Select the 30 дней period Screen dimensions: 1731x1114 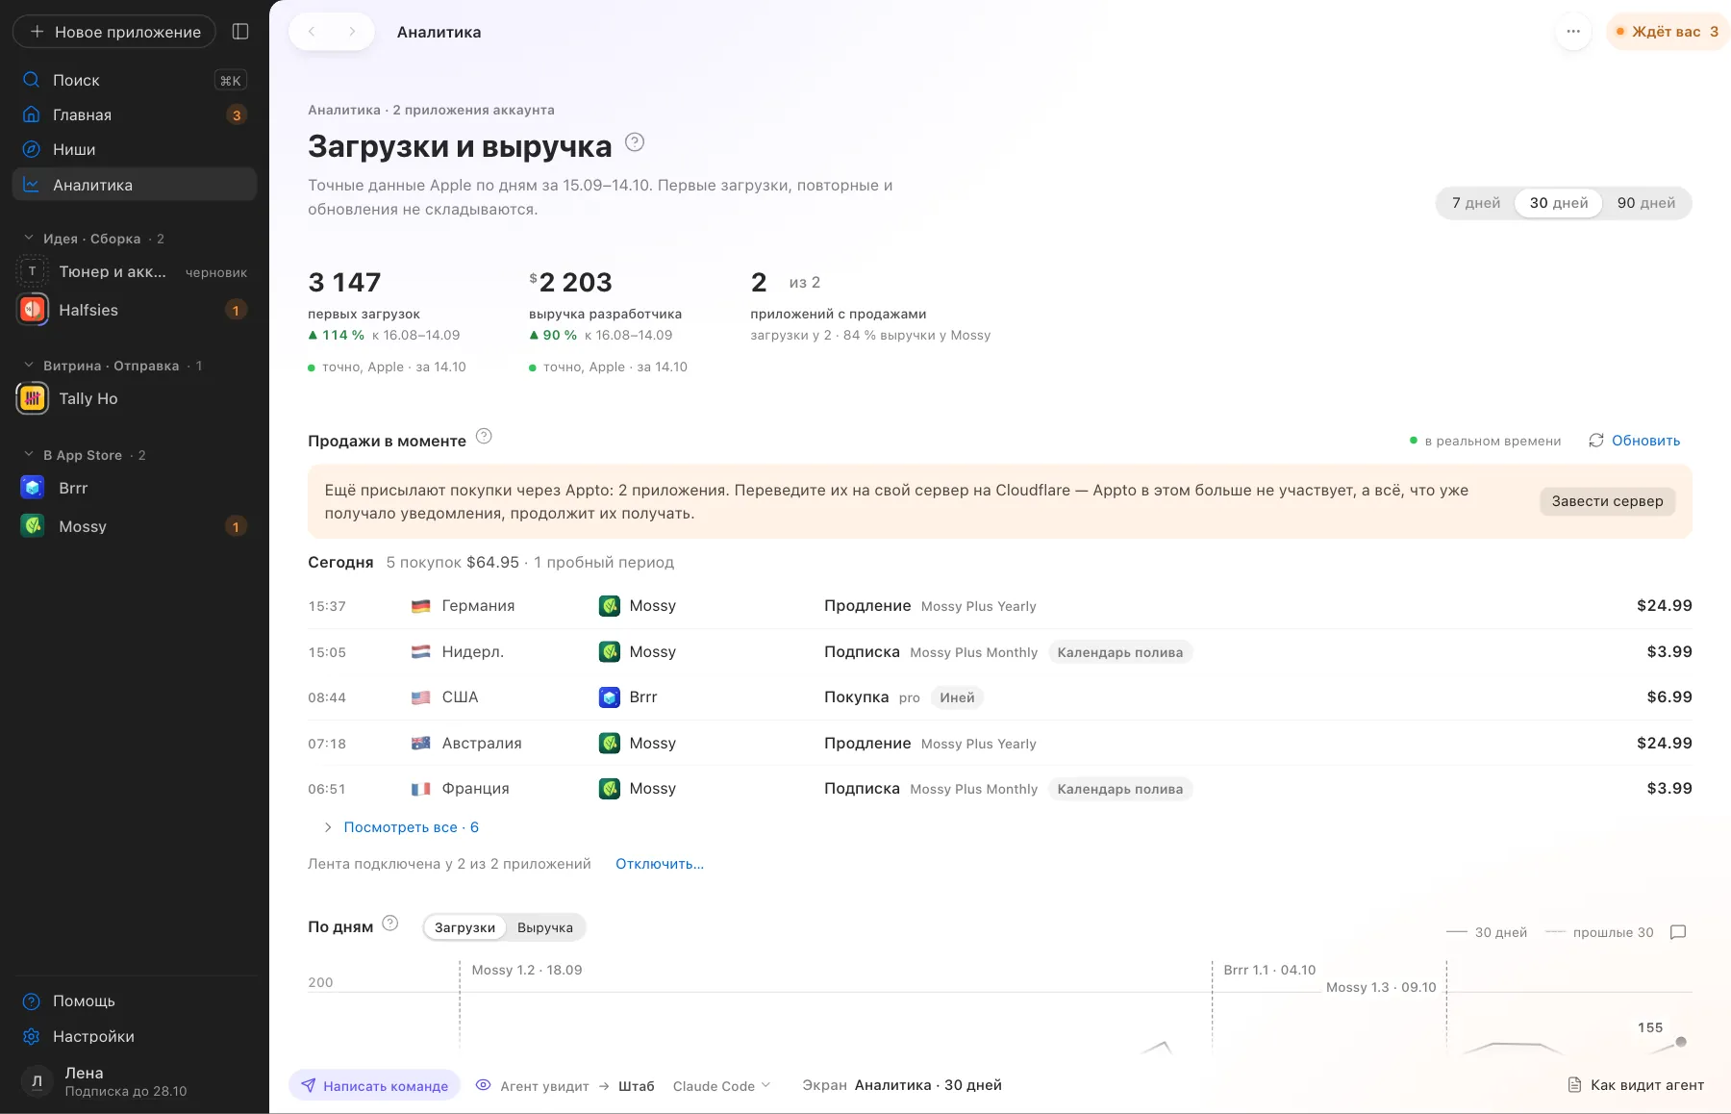point(1559,203)
